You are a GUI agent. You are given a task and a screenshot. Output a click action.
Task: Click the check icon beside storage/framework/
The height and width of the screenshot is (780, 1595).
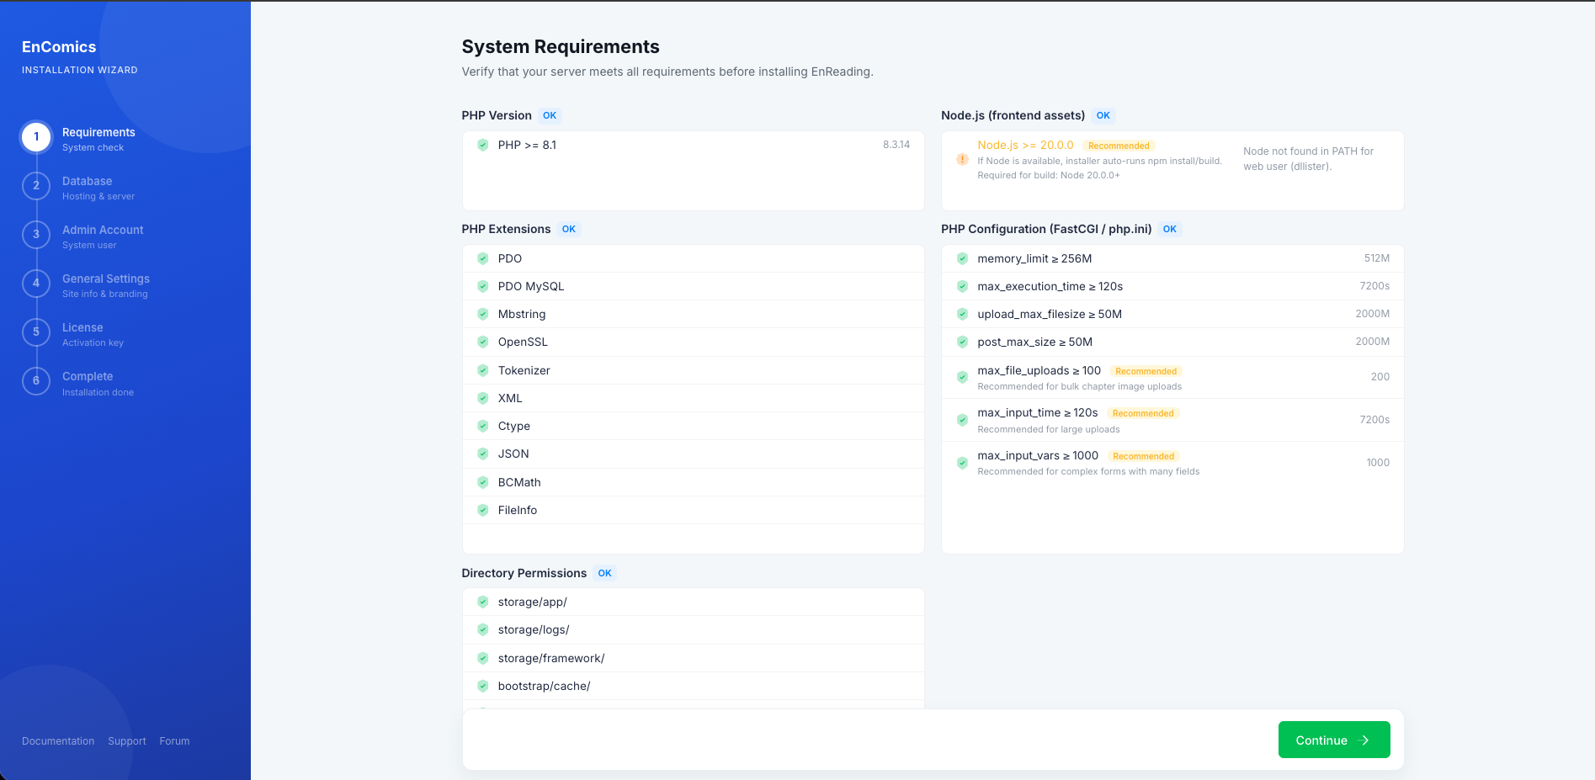click(483, 658)
